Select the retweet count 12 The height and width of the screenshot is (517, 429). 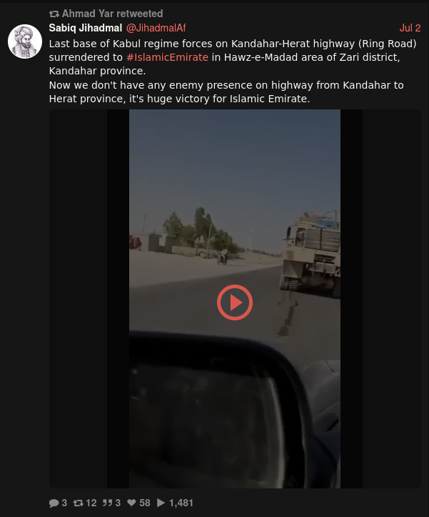click(x=91, y=503)
